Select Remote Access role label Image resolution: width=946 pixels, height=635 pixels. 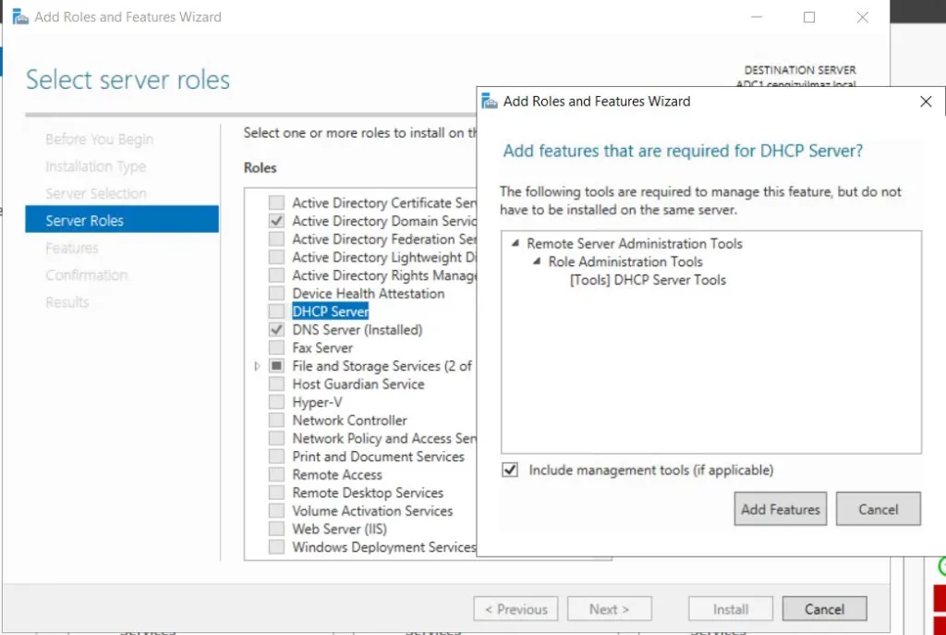[336, 474]
